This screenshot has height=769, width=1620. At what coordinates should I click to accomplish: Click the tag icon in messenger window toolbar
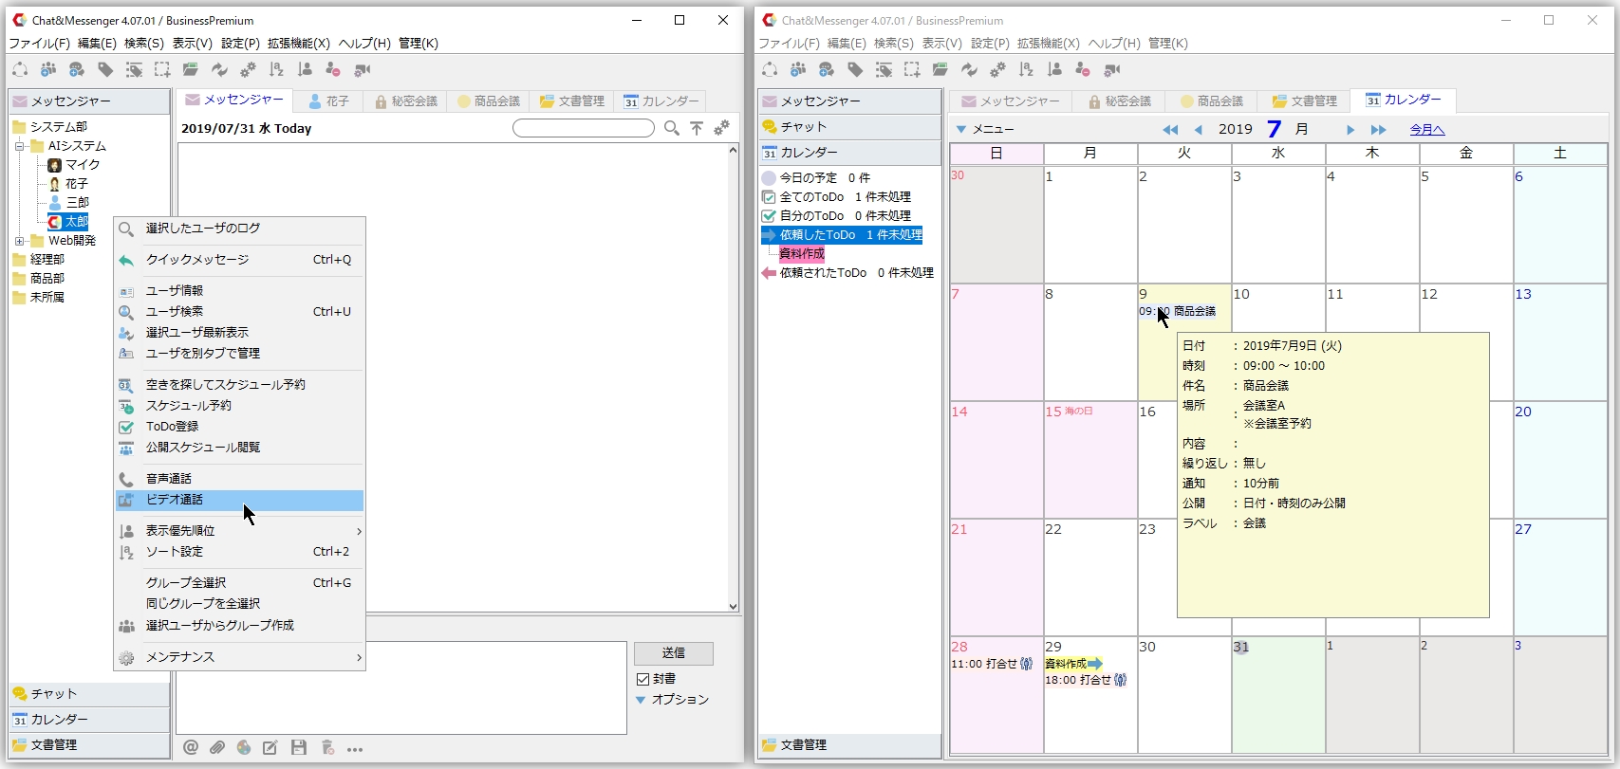tap(105, 69)
